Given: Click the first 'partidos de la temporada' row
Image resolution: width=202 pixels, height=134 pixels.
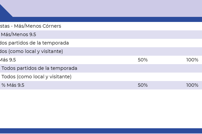Looking at the screenshot, I should [101, 43].
